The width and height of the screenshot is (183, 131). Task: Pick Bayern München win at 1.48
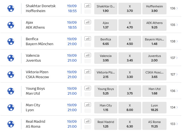[154, 41]
